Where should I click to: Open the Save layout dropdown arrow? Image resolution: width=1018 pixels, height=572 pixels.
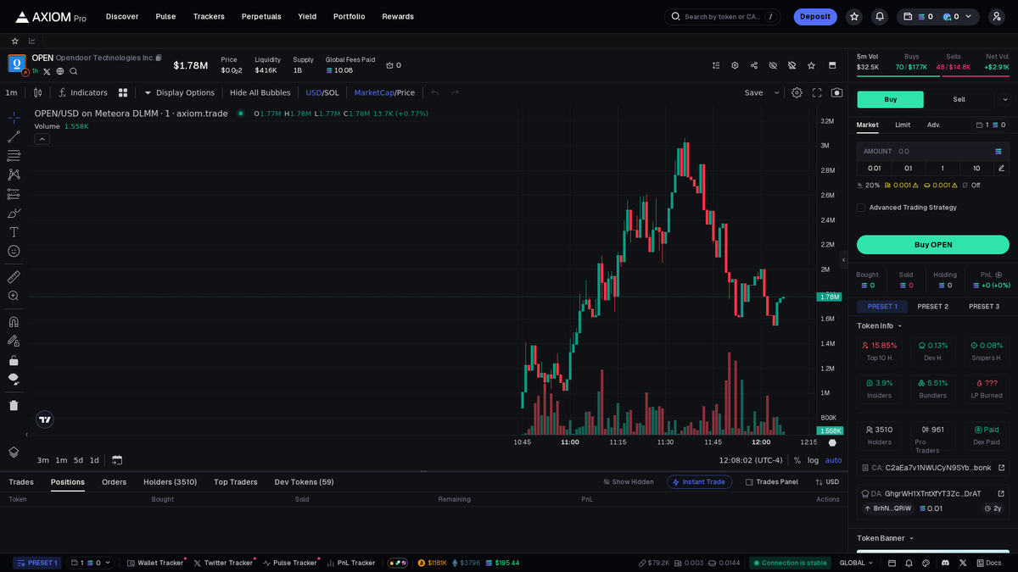[776, 92]
